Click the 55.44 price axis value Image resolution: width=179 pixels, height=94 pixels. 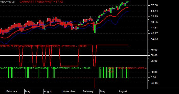pyautogui.click(x=154, y=11)
